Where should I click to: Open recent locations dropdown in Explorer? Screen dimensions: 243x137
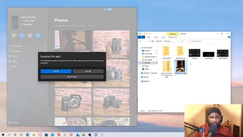point(147,41)
